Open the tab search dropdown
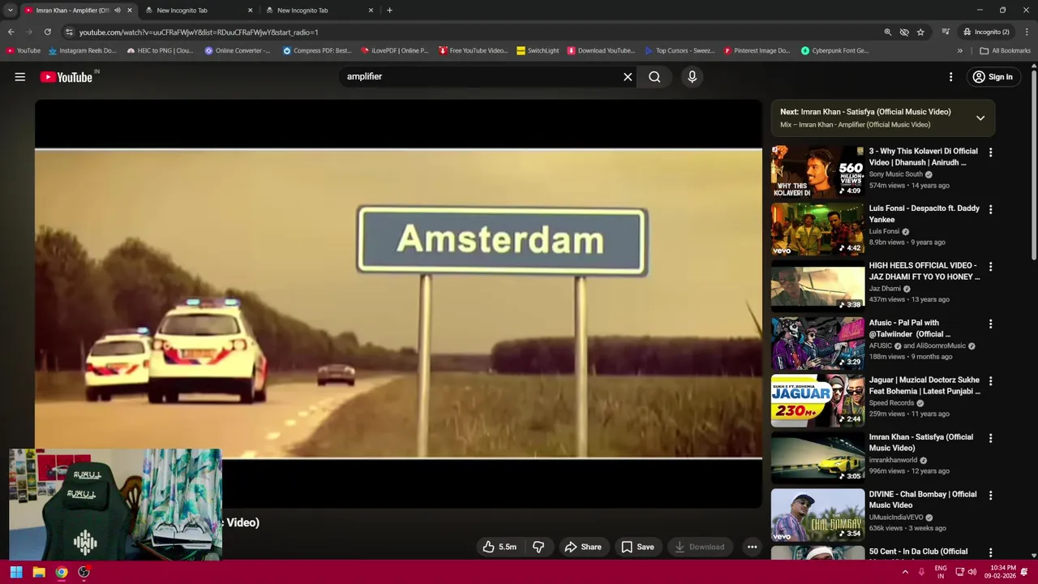The height and width of the screenshot is (584, 1038). tap(10, 11)
